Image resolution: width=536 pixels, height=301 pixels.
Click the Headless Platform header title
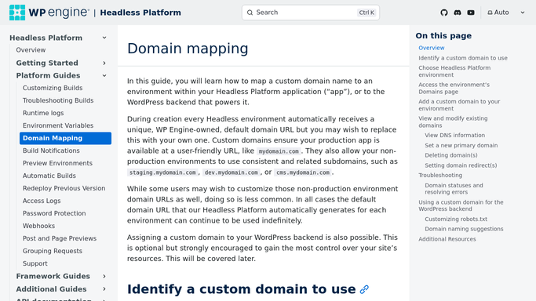(140, 13)
